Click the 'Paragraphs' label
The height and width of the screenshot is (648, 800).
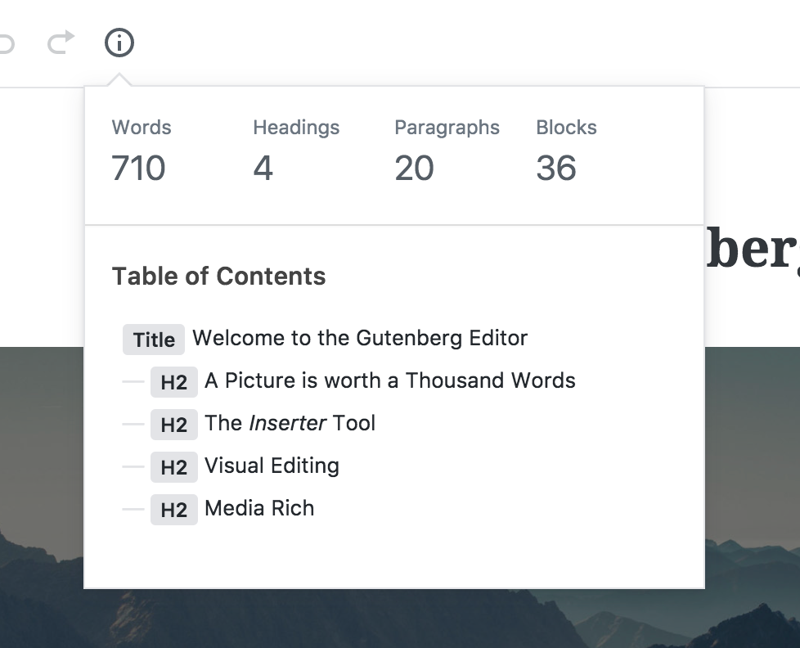447,128
